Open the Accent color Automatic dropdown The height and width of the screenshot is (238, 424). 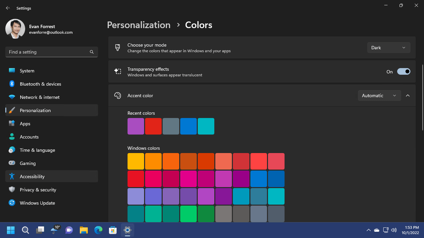tap(379, 96)
